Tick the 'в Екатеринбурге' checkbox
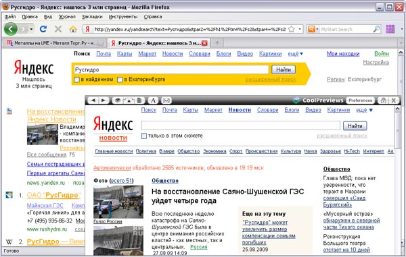This screenshot has width=406, height=257. 120,80
